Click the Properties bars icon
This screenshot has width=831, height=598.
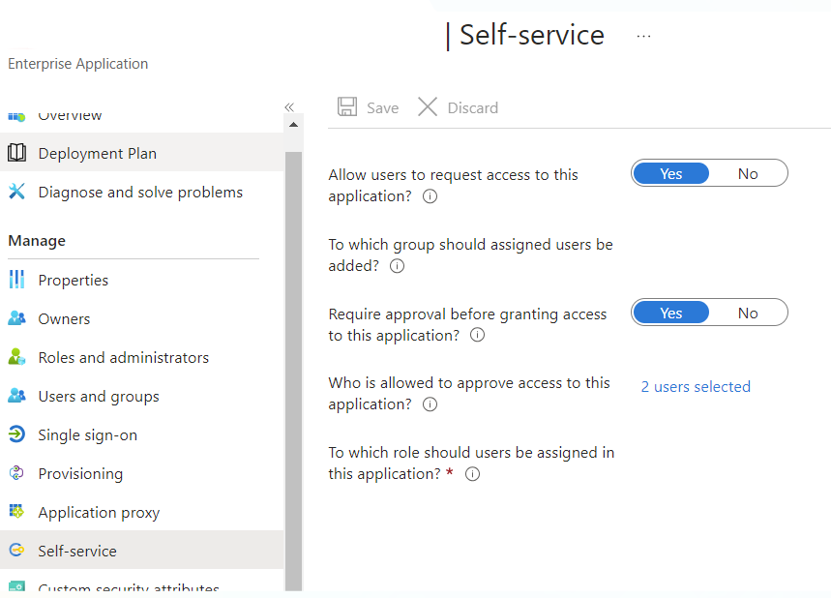pyautogui.click(x=16, y=279)
